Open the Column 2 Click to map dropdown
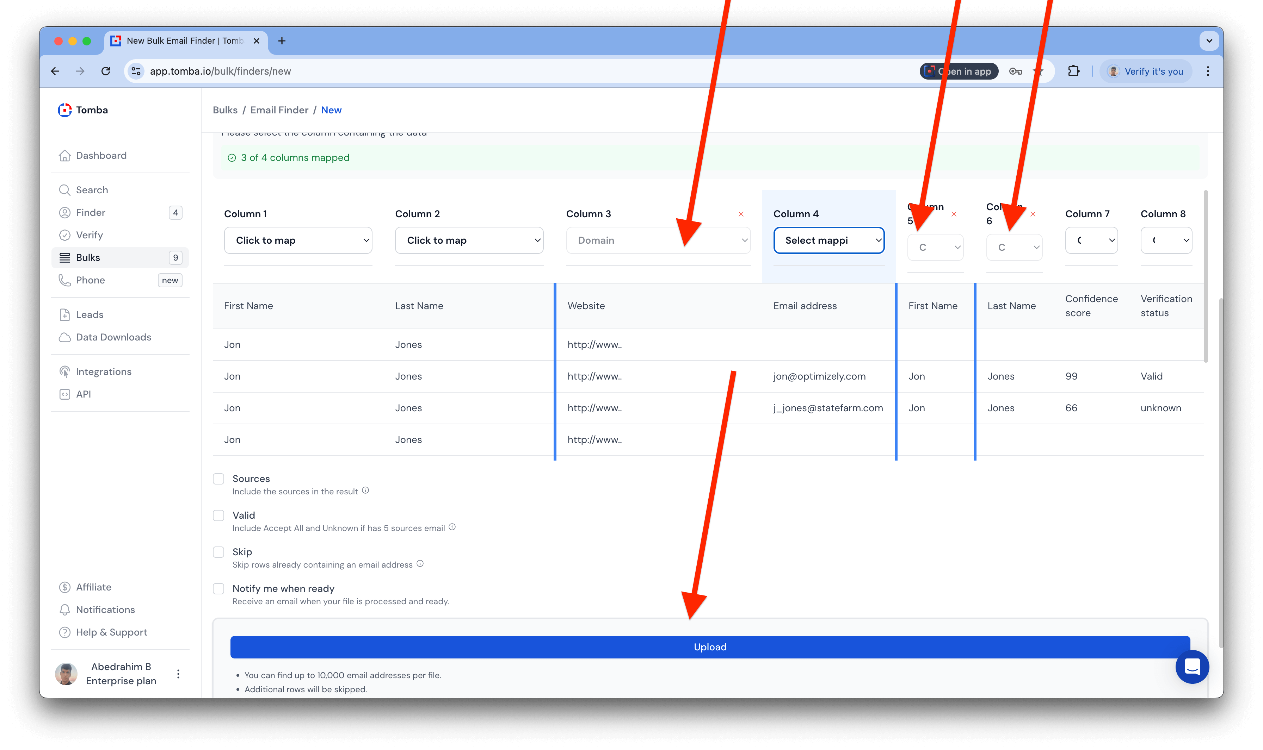Image resolution: width=1263 pixels, height=750 pixels. point(469,240)
